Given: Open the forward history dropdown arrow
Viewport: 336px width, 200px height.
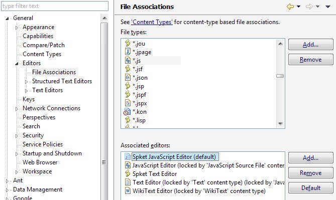Looking at the screenshot, I should [317, 7].
